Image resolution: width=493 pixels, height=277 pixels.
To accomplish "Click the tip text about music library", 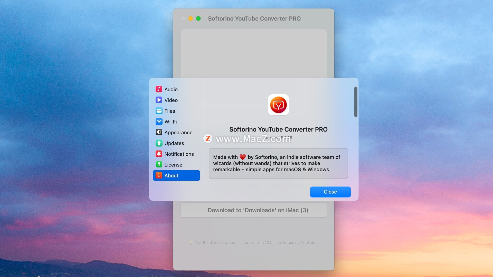I will coord(256,243).
